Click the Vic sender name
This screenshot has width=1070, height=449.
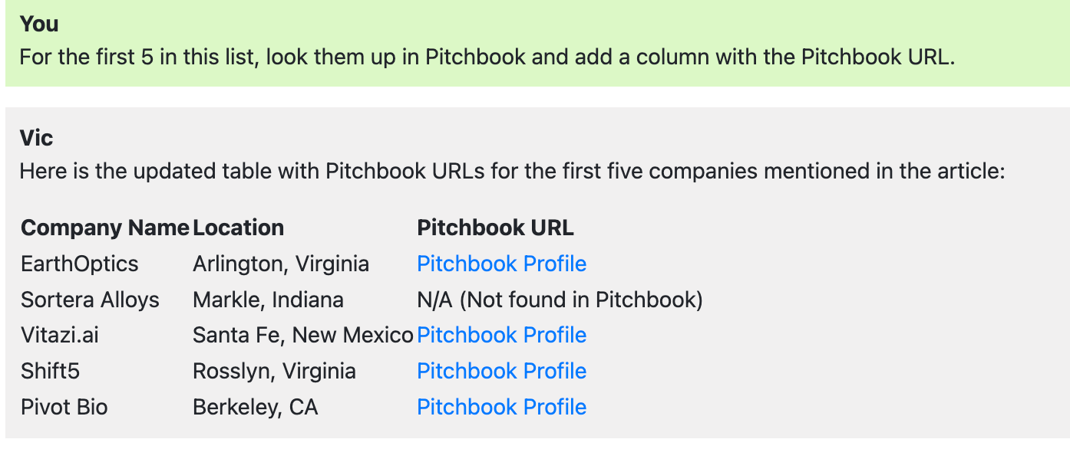pyautogui.click(x=36, y=138)
